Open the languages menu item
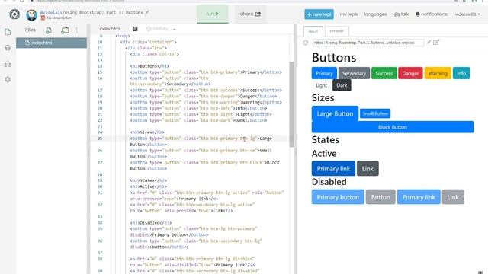488x274 pixels. pos(375,14)
